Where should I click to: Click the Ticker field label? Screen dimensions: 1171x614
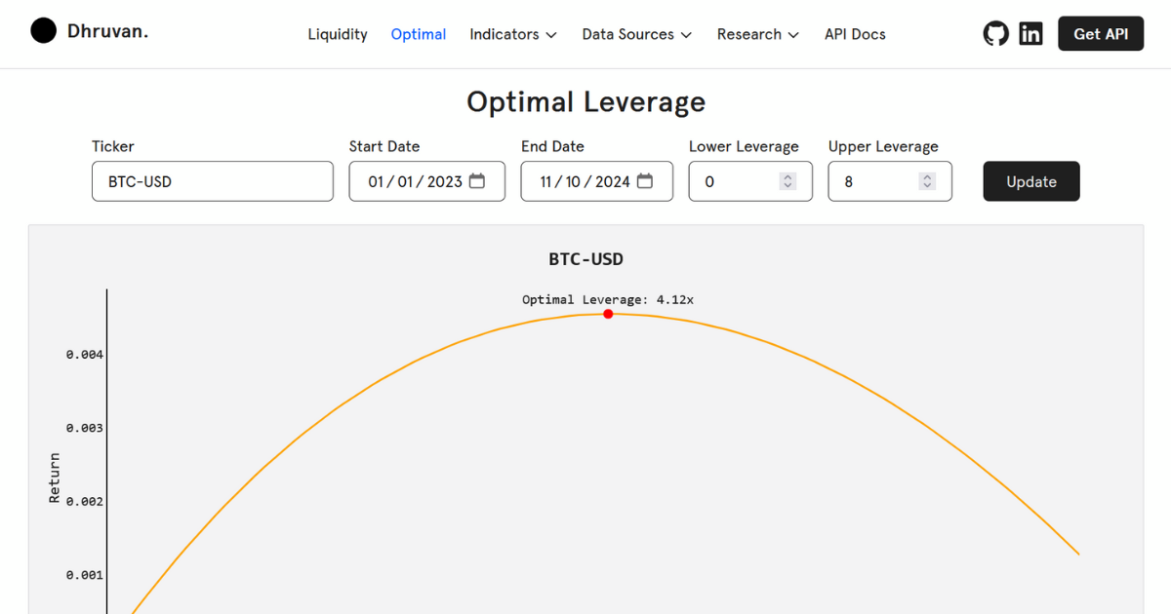(113, 146)
